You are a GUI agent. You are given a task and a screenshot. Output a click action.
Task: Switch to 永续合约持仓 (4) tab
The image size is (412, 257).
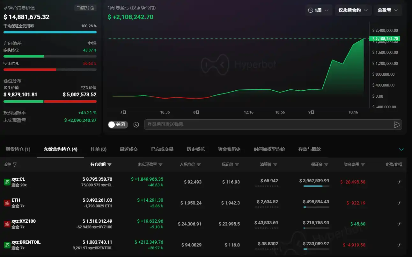[x=61, y=149]
